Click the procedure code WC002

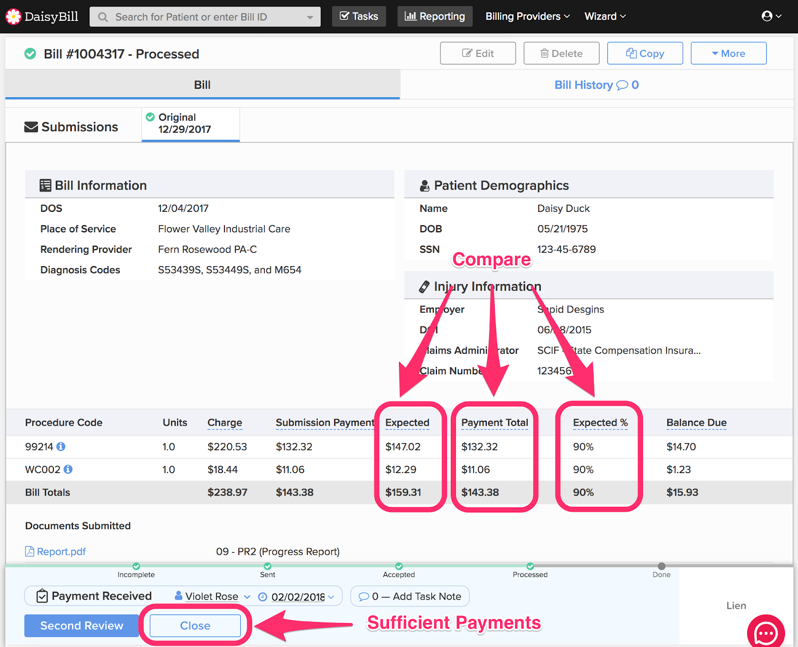click(x=43, y=470)
